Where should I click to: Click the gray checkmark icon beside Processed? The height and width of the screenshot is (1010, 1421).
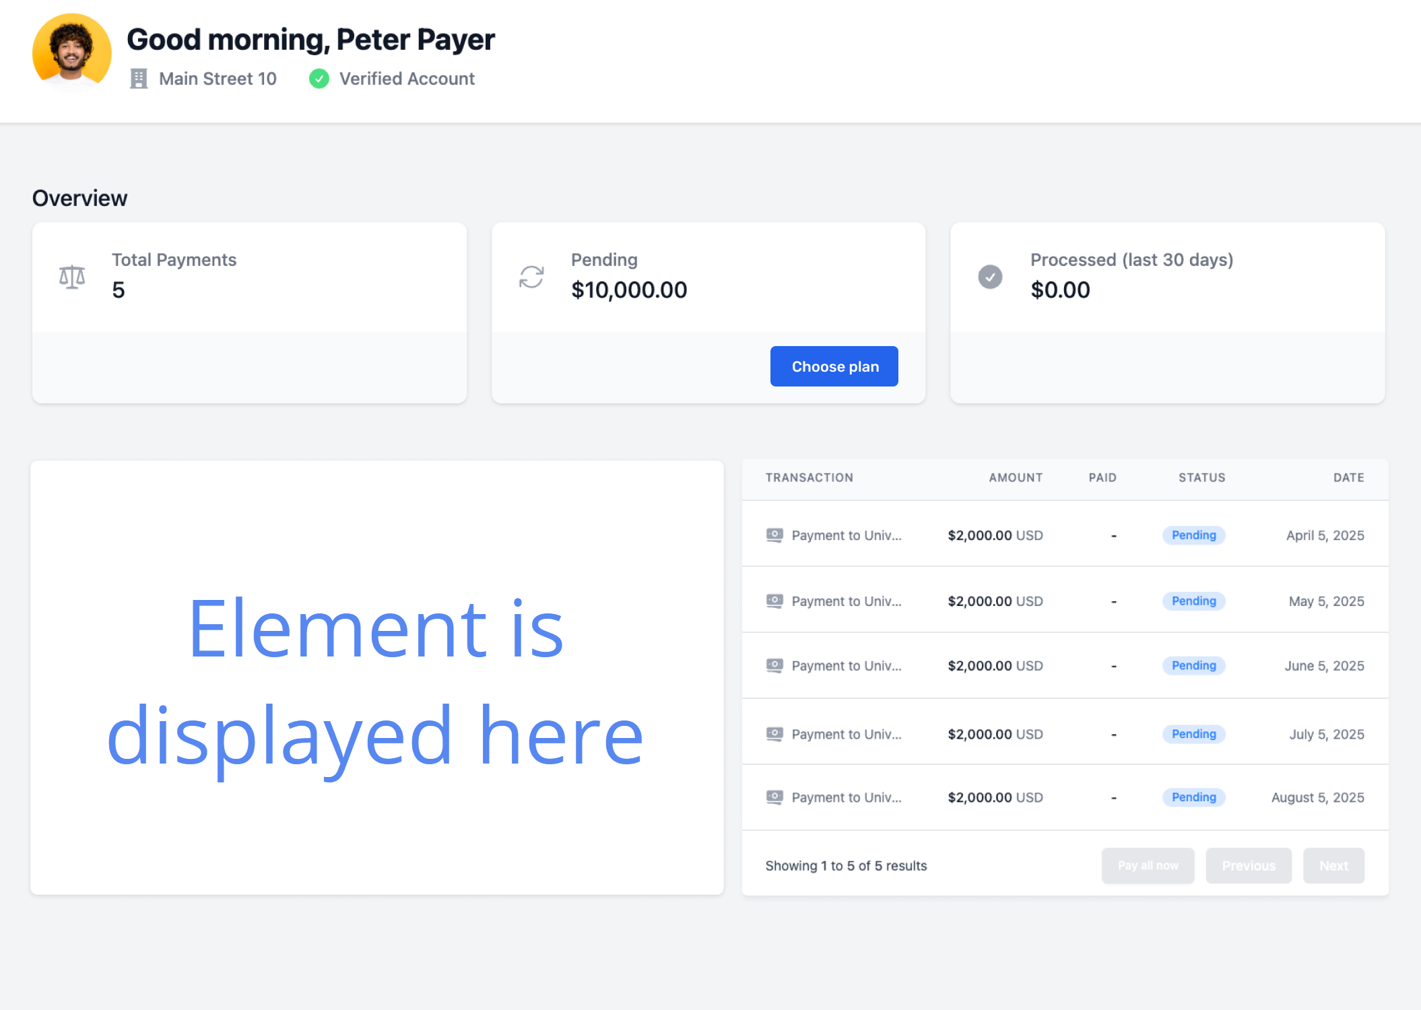[x=990, y=277]
